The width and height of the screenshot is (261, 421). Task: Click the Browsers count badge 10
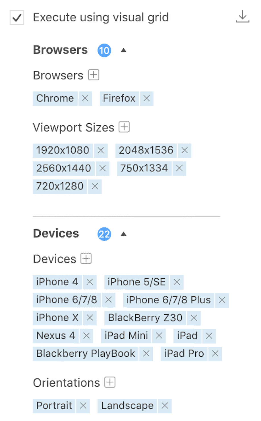click(x=104, y=50)
